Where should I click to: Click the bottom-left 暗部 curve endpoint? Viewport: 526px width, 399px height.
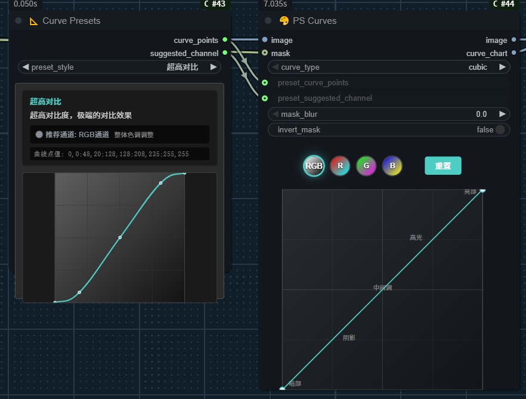tap(282, 389)
